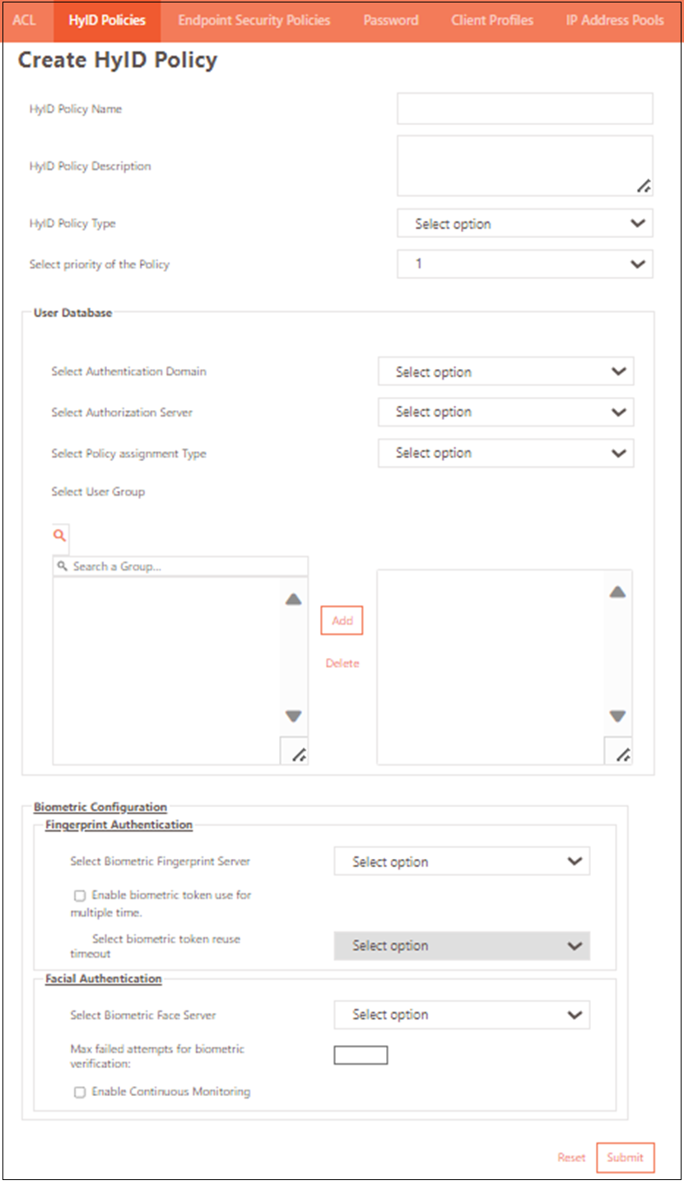Viewport: 684px width, 1185px height.
Task: Focus the HyID Policy Name field
Action: point(525,108)
